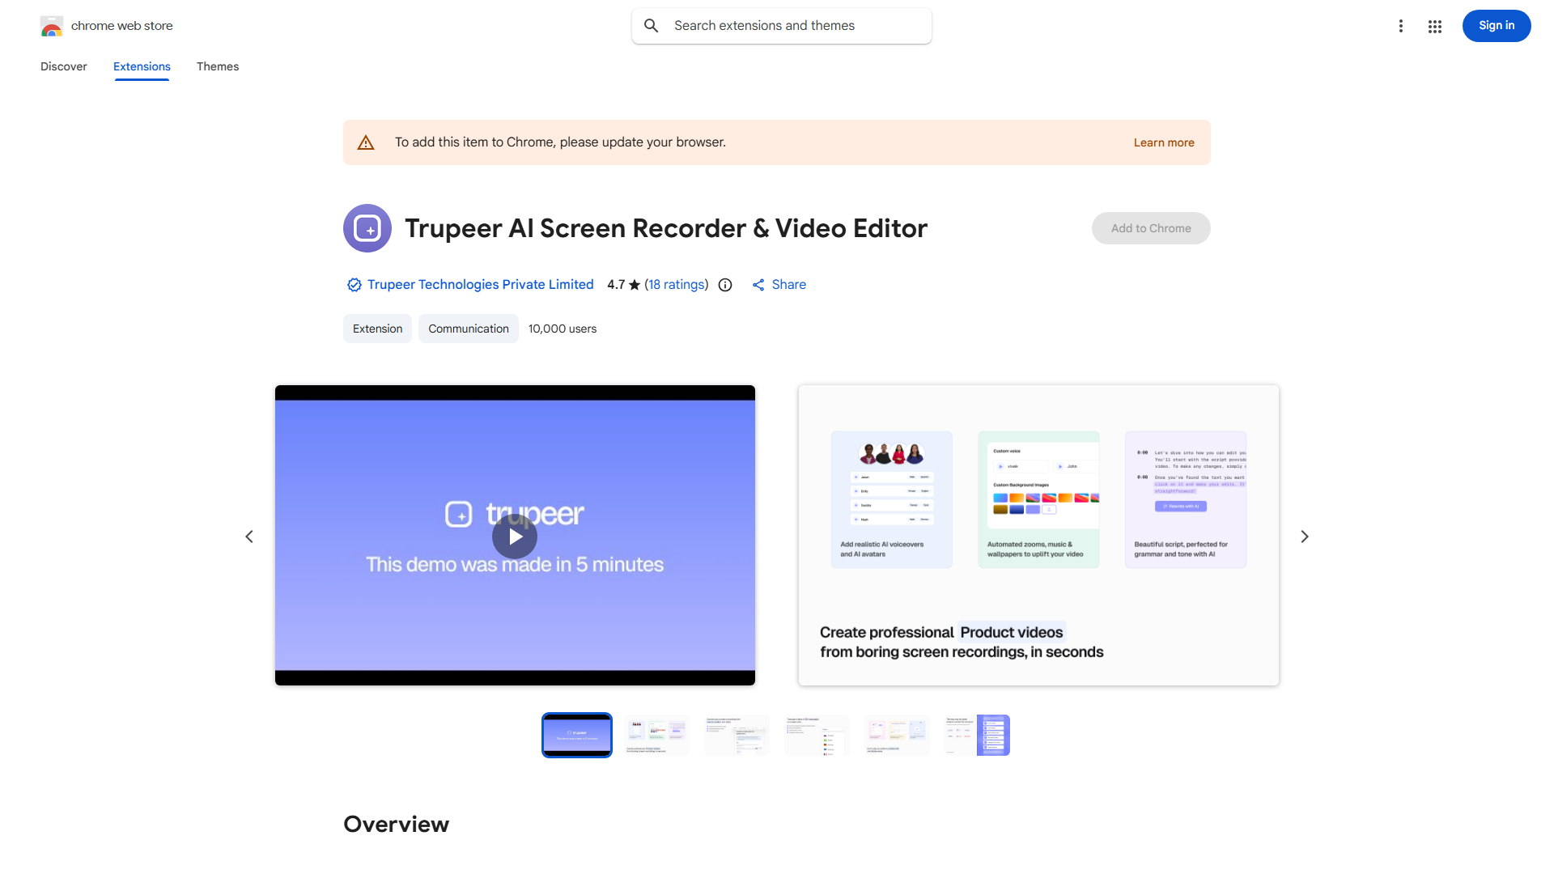Expand the 18 ratings details

677,285
